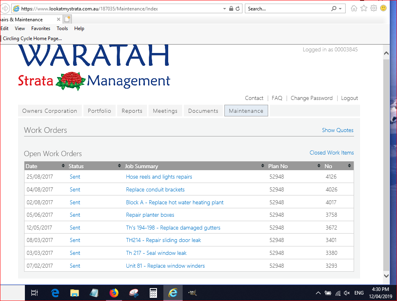The image size is (397, 301).
Task: Click the battery icon in system tray
Action: point(328,293)
